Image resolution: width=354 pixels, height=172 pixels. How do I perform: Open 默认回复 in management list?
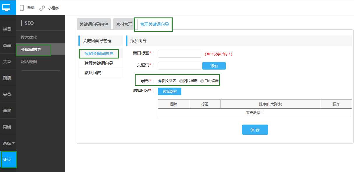point(93,73)
